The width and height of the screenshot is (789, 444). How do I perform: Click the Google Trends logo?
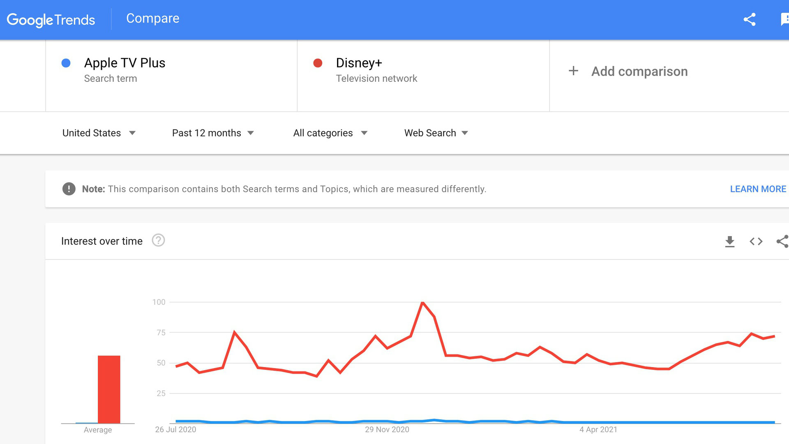coord(51,20)
